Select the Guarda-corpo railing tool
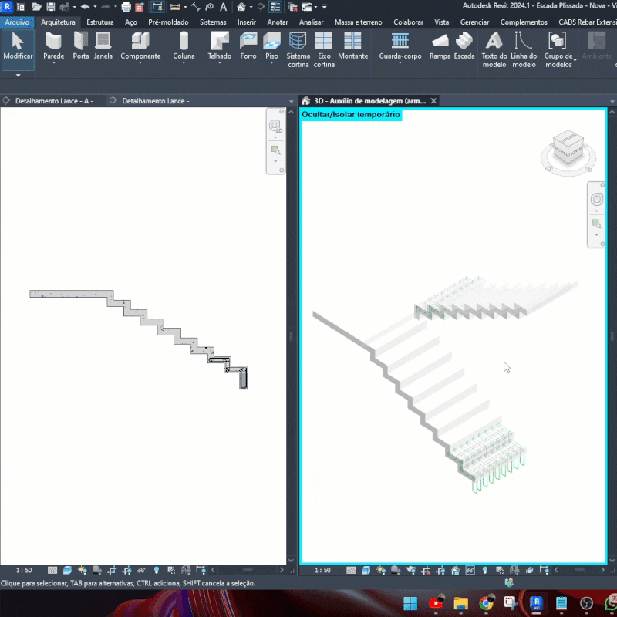 tap(400, 46)
